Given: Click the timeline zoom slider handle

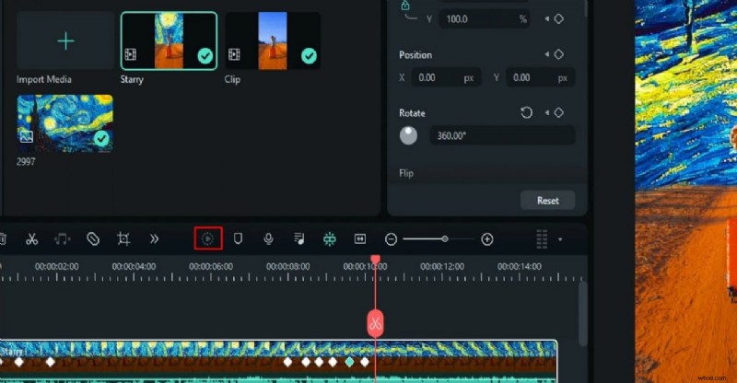Looking at the screenshot, I should pos(445,239).
